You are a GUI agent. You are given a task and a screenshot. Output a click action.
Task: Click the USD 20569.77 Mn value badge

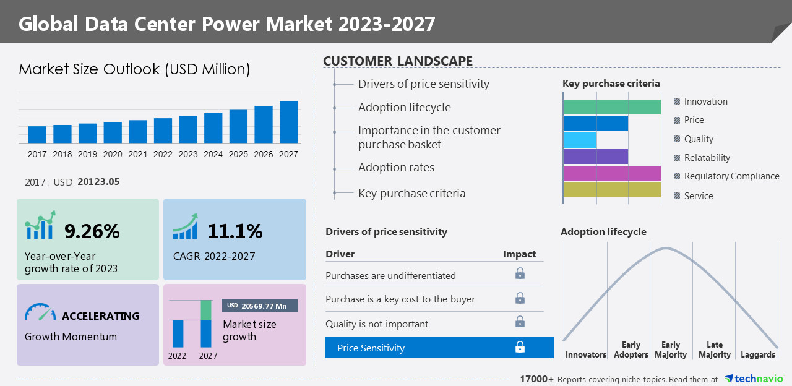coord(259,305)
